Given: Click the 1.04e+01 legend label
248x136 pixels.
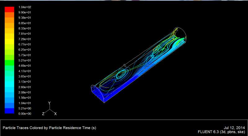Looking at the screenshot, I should pos(25,103).
